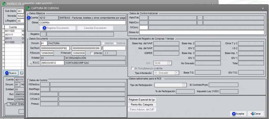
Task: Click the Med/Pago code field
Action: pyautogui.click(x=45, y=89)
